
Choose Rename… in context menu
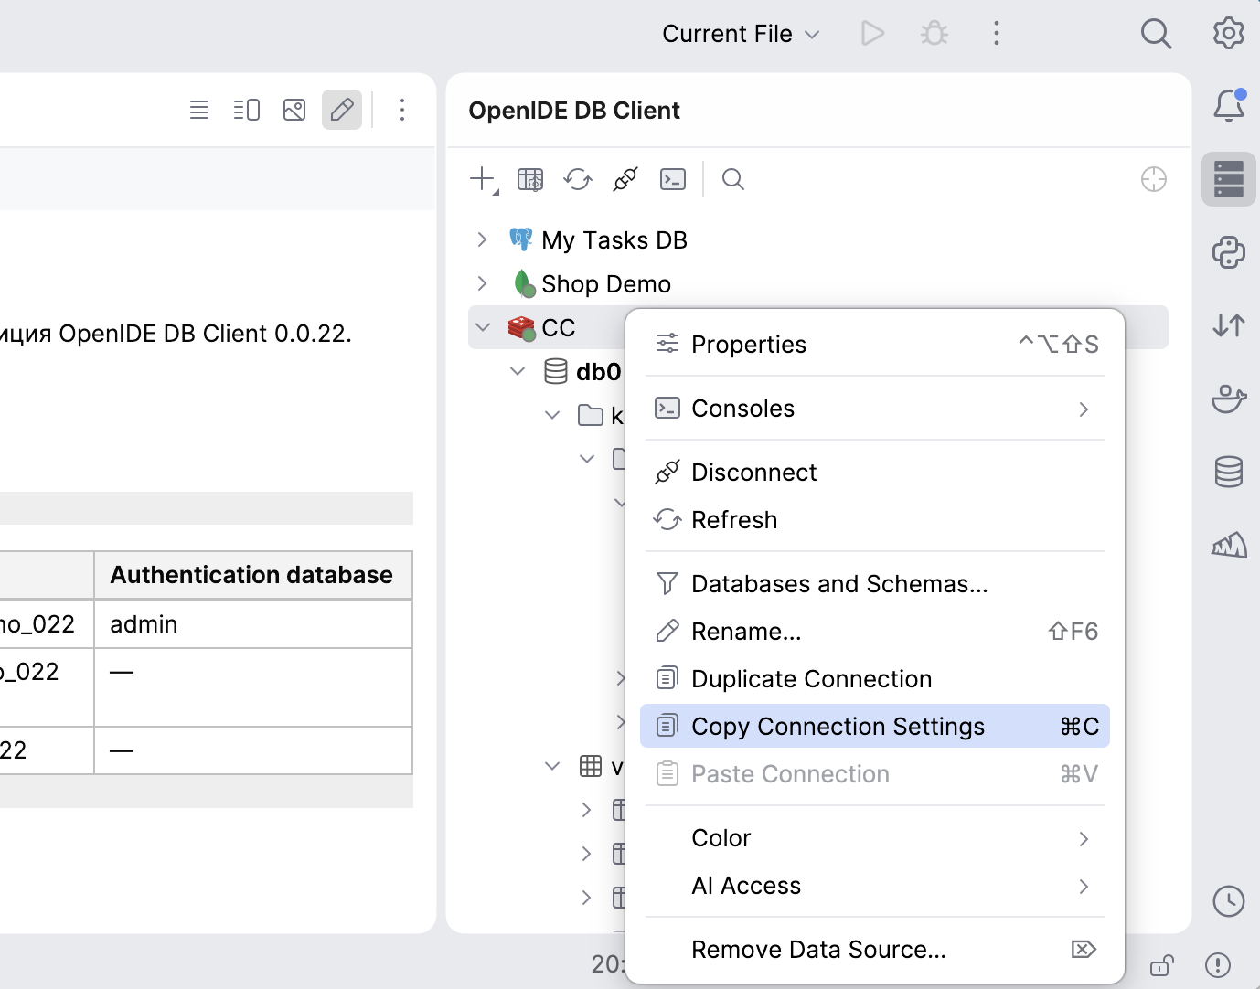pos(875,632)
